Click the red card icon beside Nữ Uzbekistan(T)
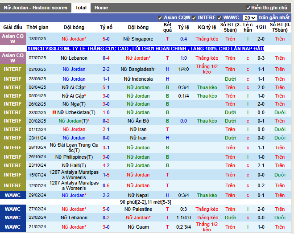Viewport: 294px width, 234px height. (54, 112)
